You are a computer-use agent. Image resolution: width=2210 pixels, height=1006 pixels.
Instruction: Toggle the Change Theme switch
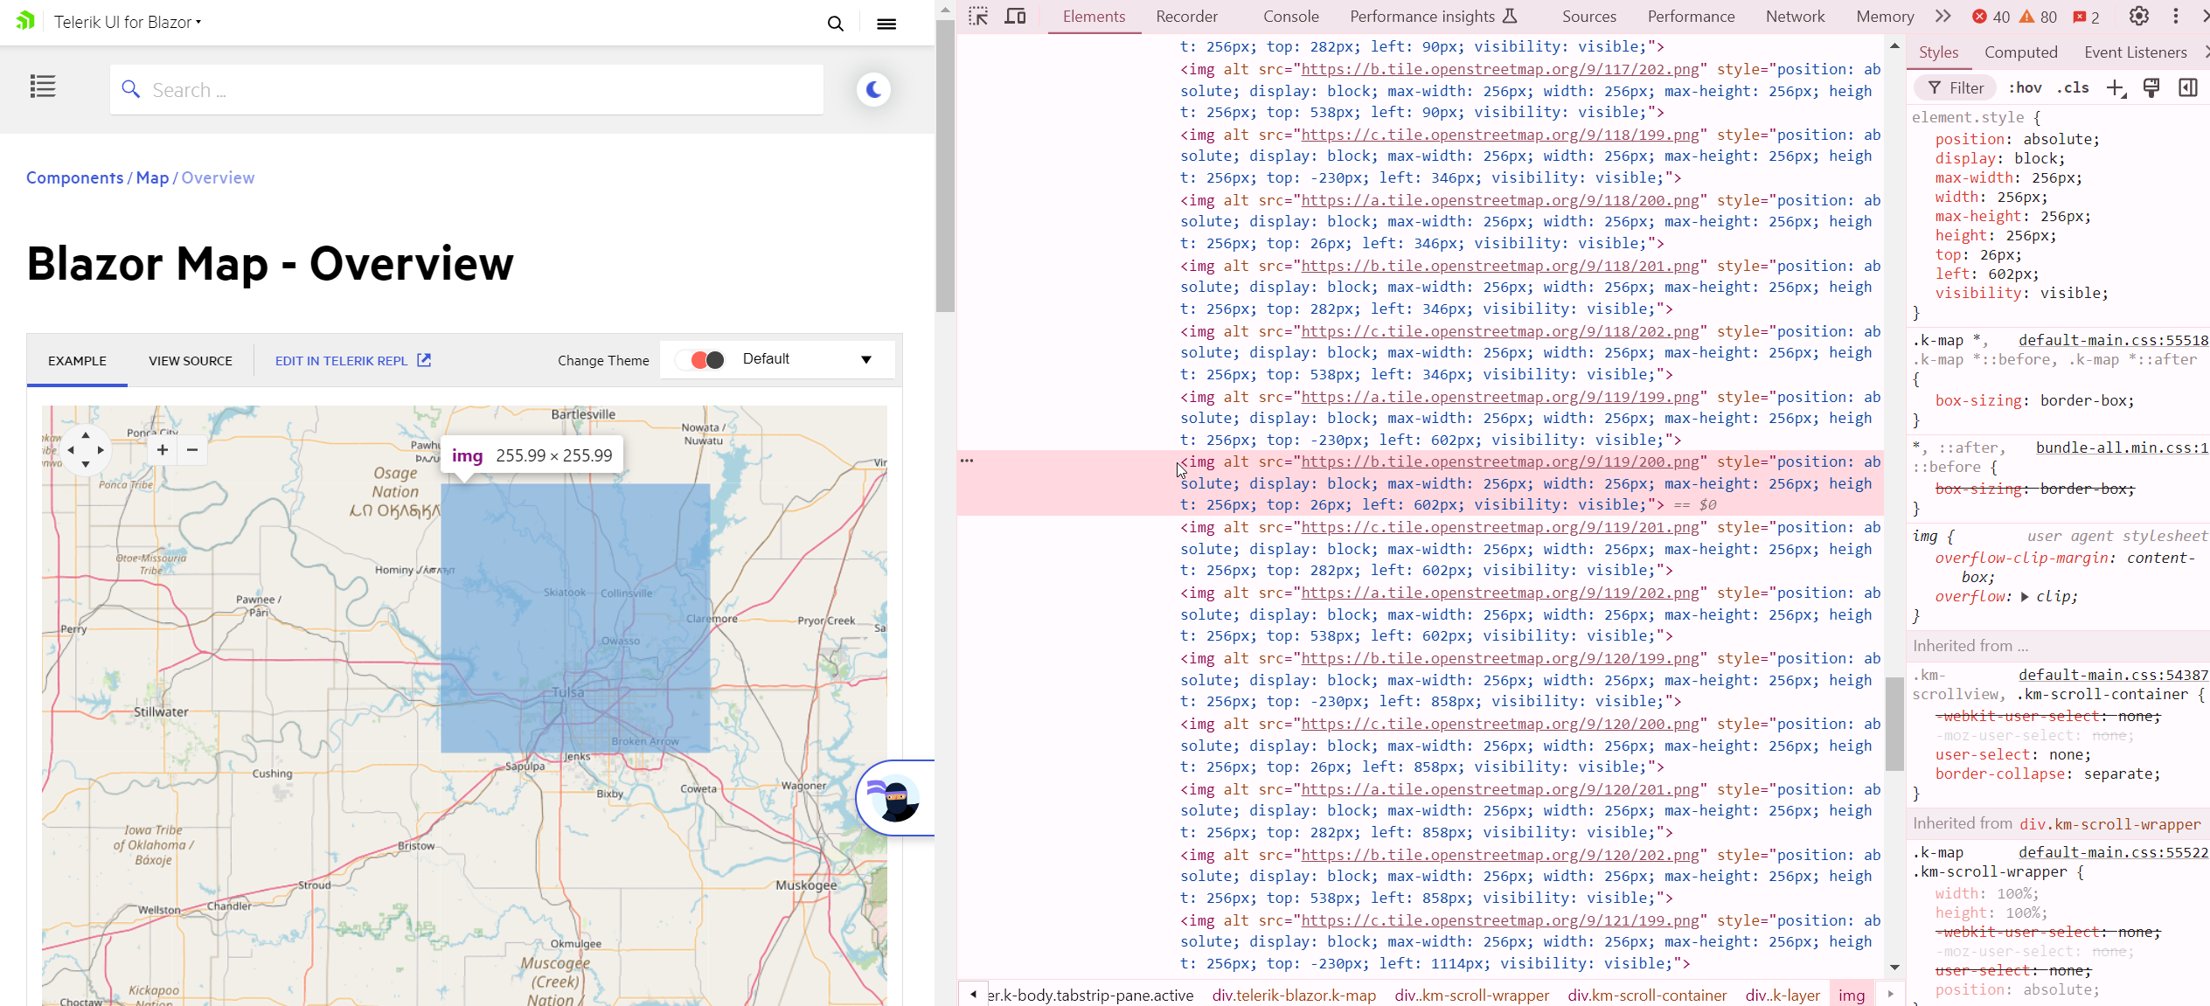click(702, 359)
